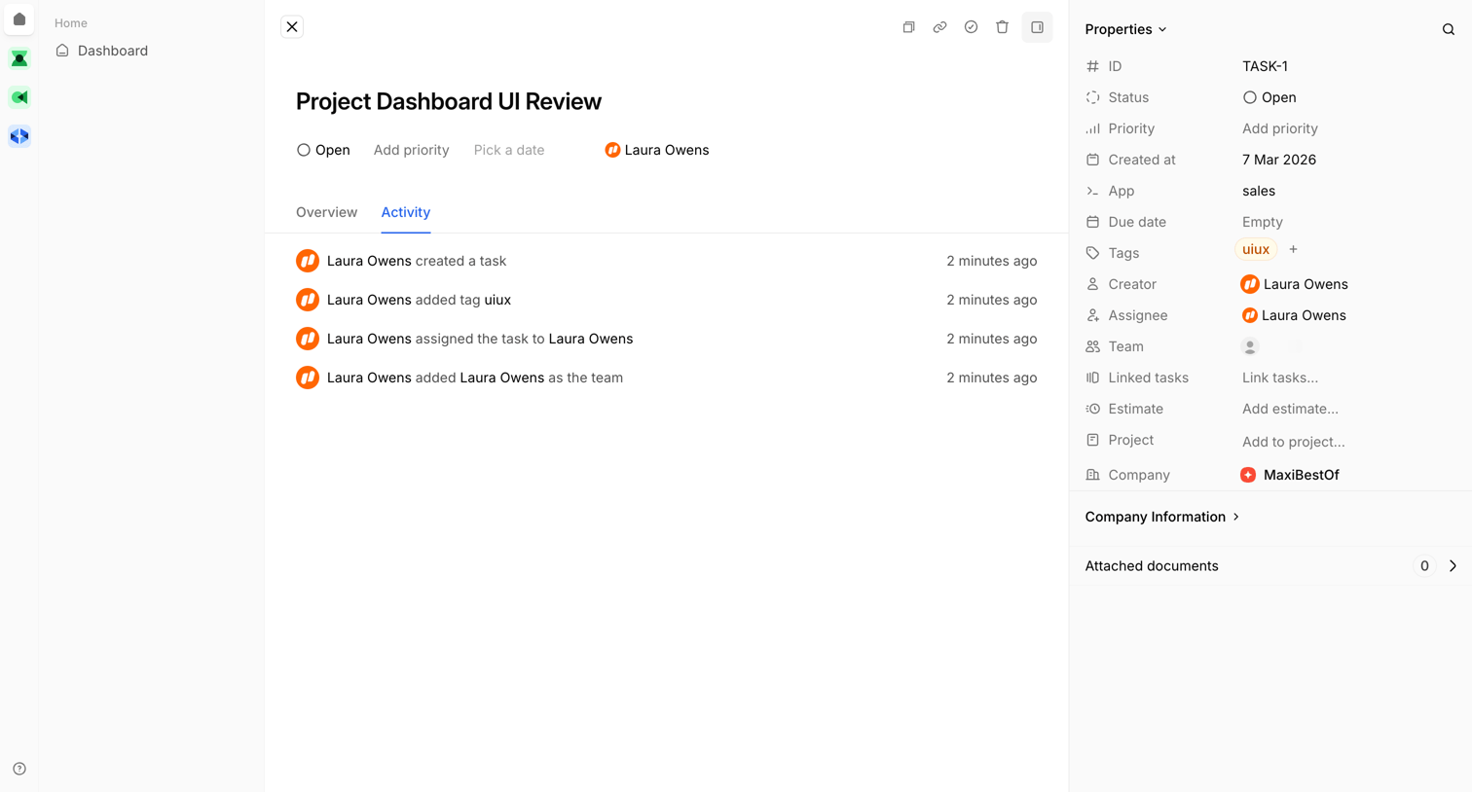Open the blue cube app icon
The width and height of the screenshot is (1472, 792).
pyautogui.click(x=19, y=136)
